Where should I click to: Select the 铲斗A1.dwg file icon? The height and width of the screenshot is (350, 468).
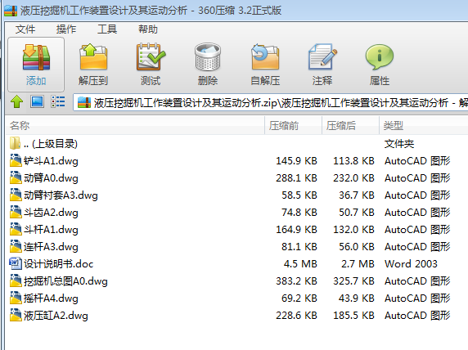point(16,160)
